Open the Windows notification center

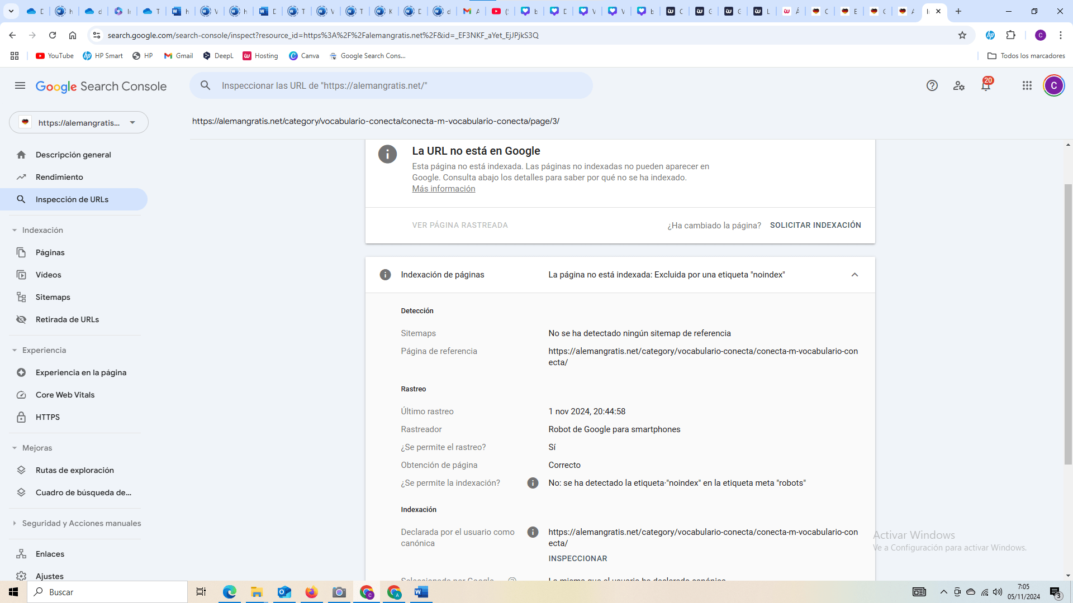tap(1055, 592)
